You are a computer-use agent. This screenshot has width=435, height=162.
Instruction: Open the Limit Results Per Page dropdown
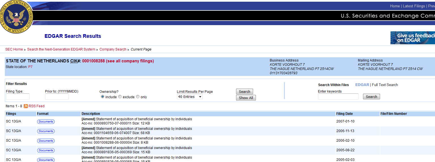pyautogui.click(x=190, y=97)
